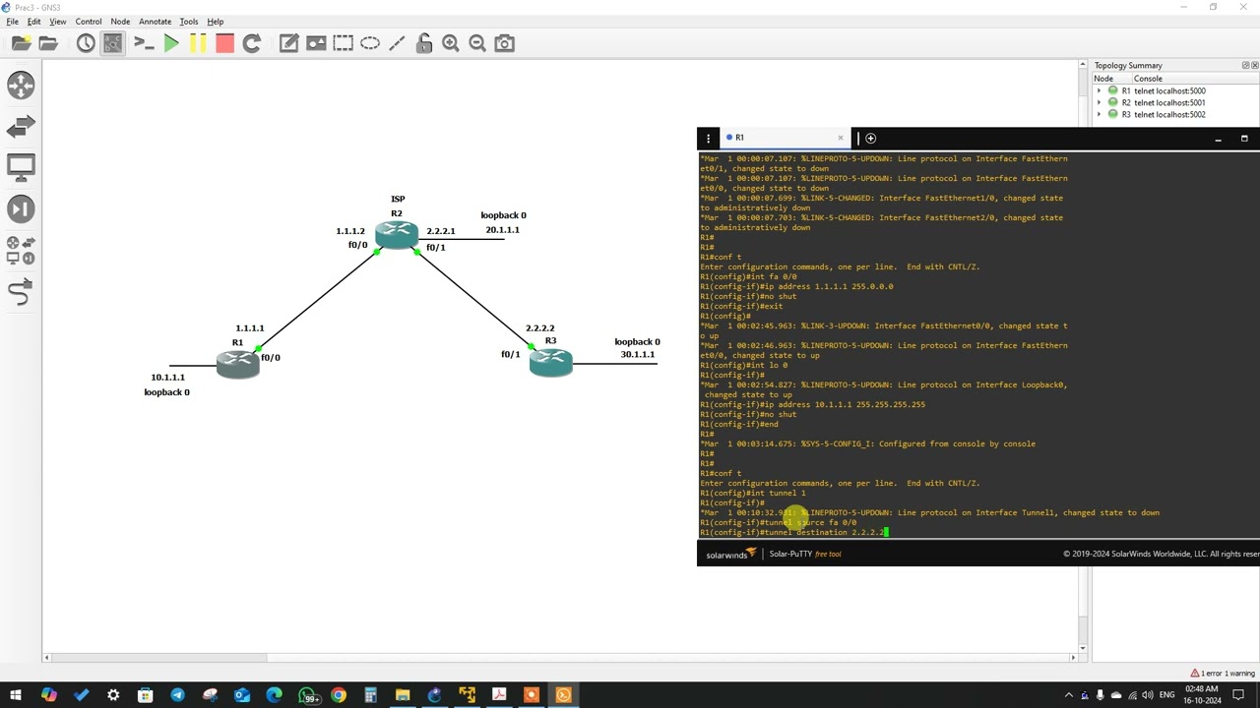
Task: Take a screenshot camera icon
Action: pyautogui.click(x=504, y=43)
